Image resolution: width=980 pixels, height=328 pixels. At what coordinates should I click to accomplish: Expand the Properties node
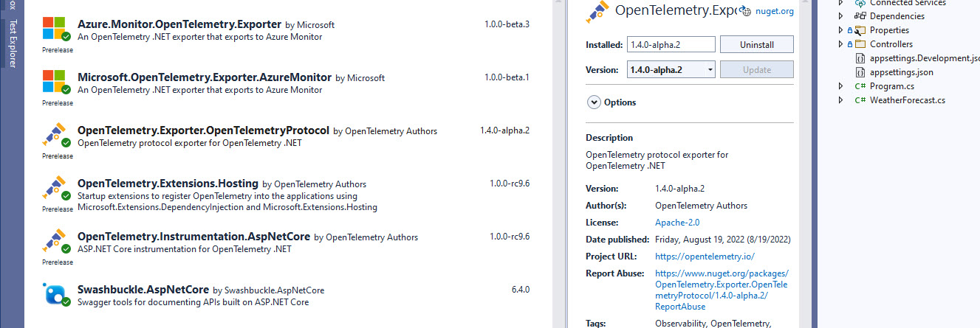841,30
